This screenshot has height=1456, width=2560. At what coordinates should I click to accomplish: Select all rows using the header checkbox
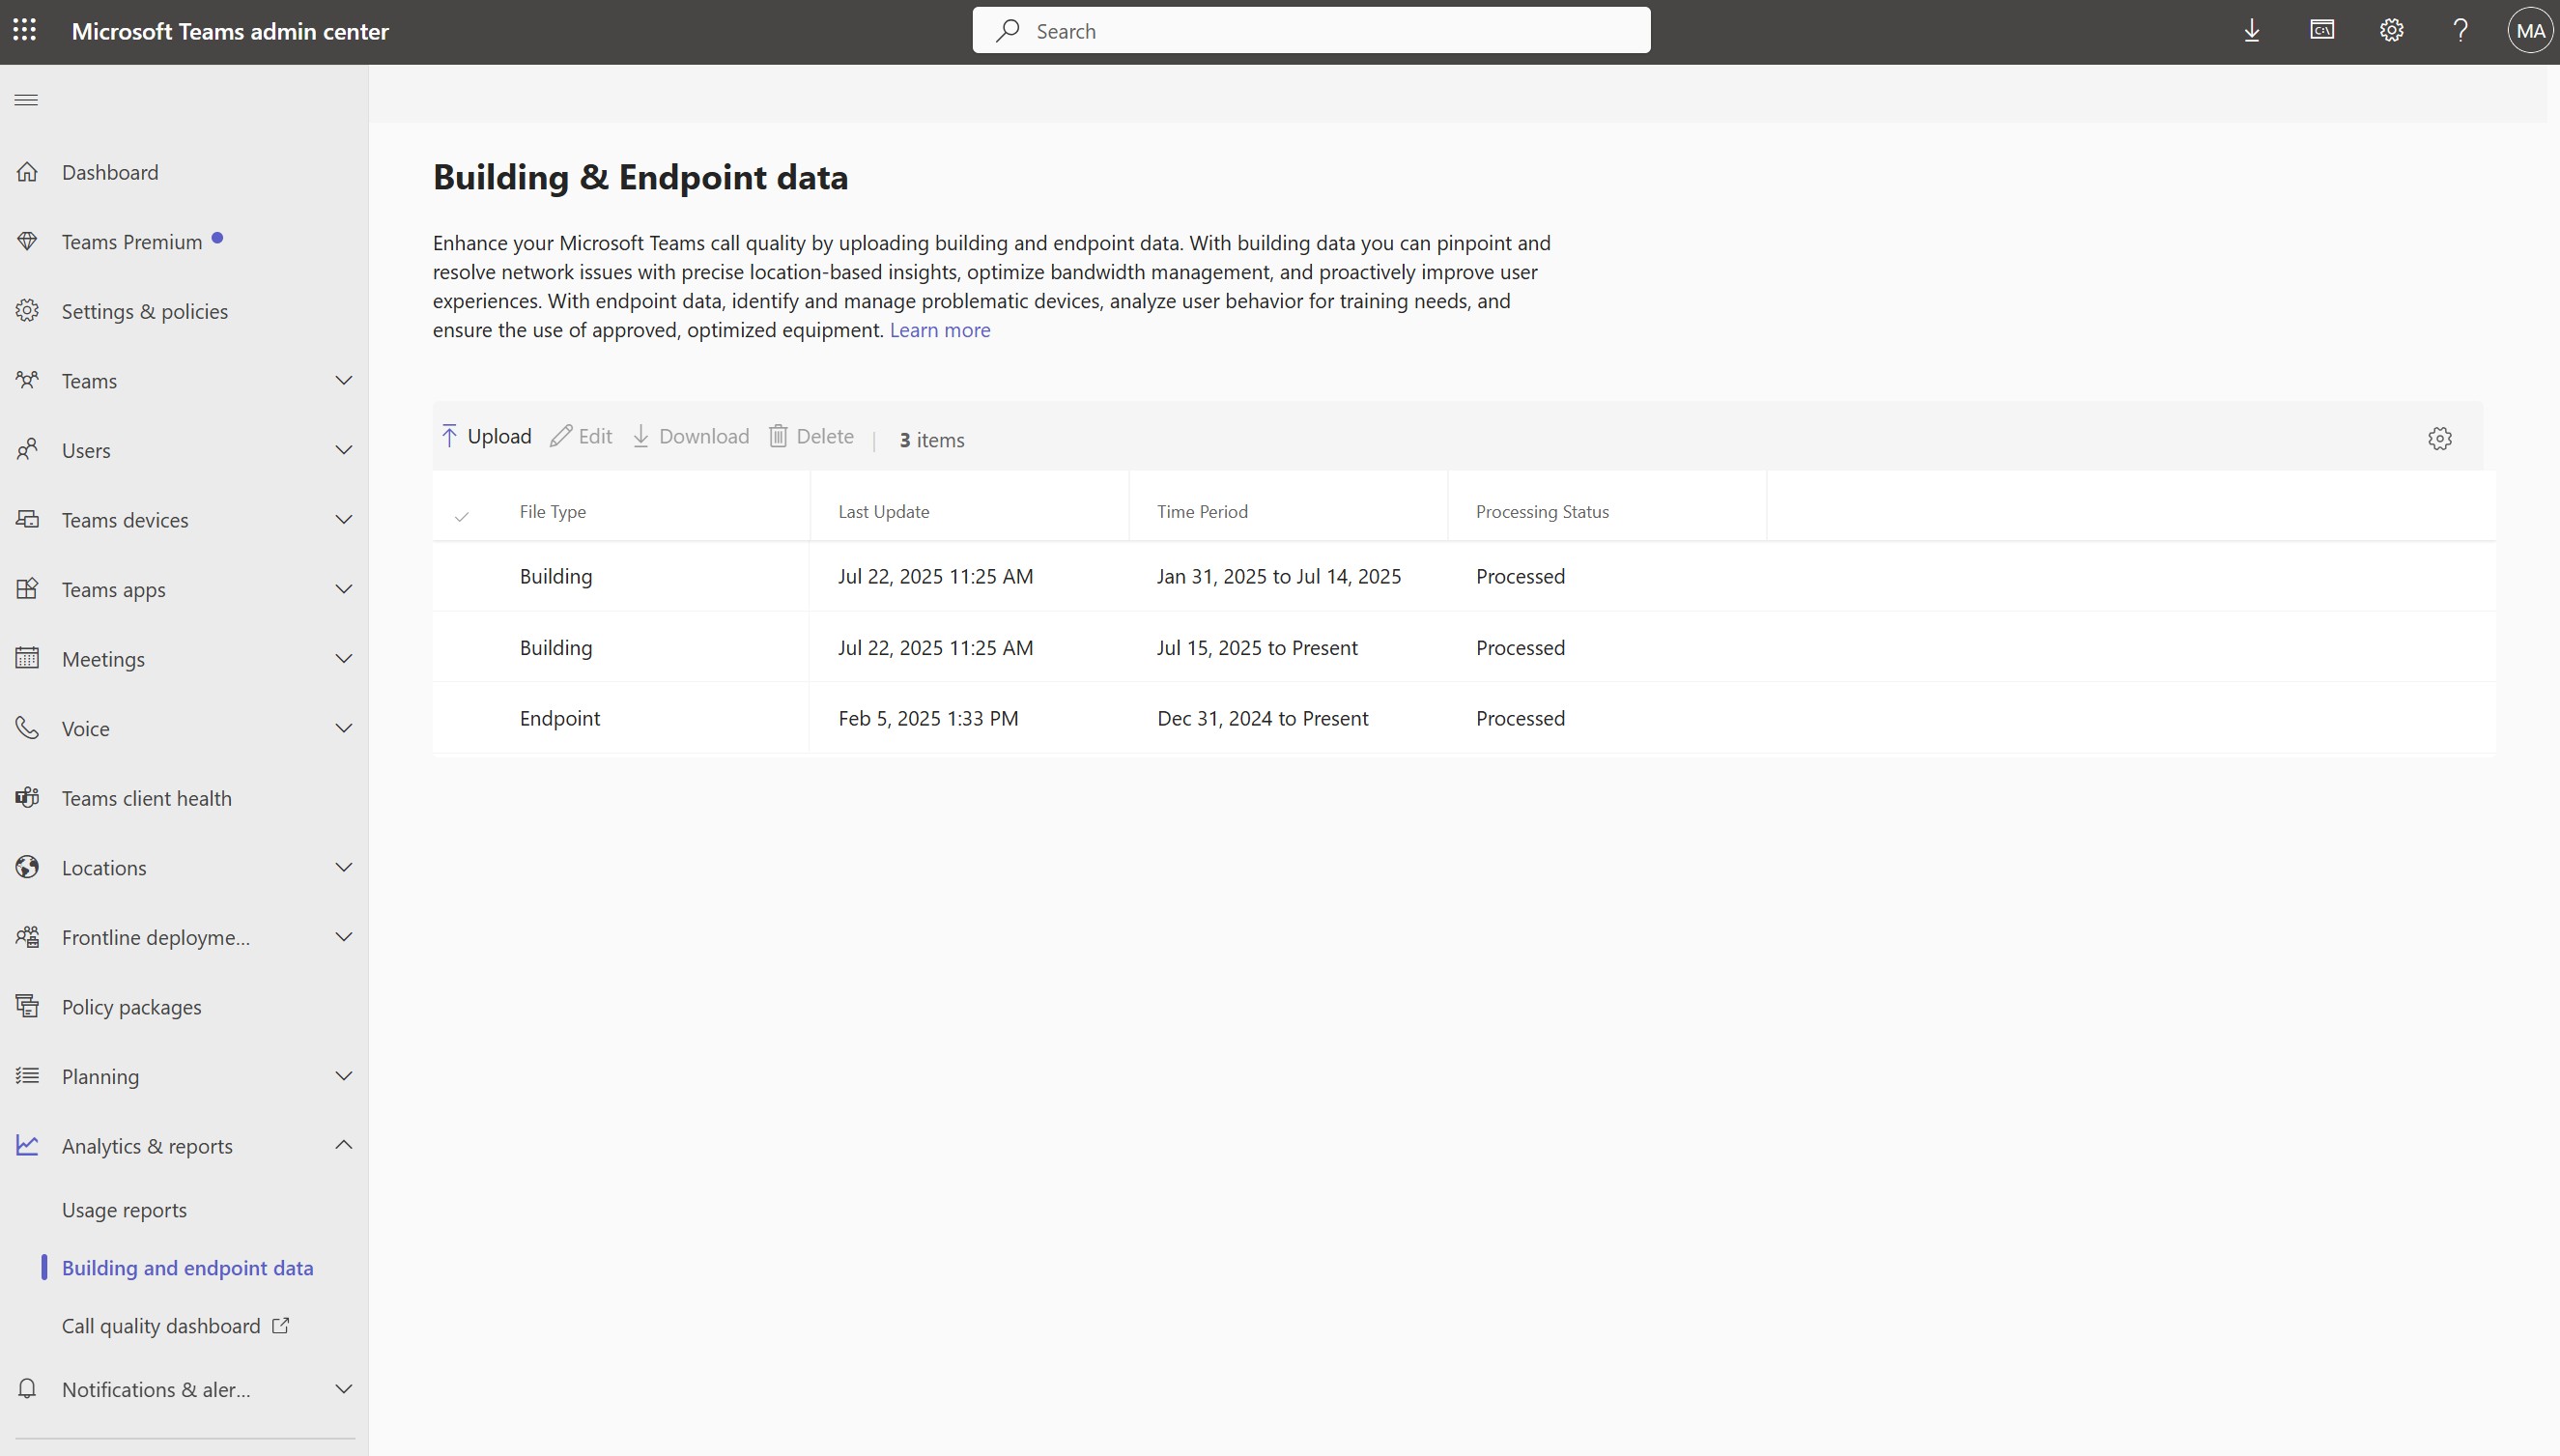462,516
